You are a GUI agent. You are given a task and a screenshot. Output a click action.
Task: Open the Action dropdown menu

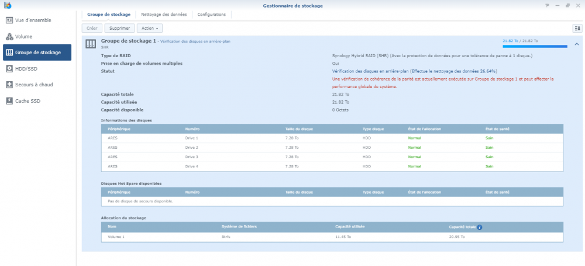coord(150,28)
